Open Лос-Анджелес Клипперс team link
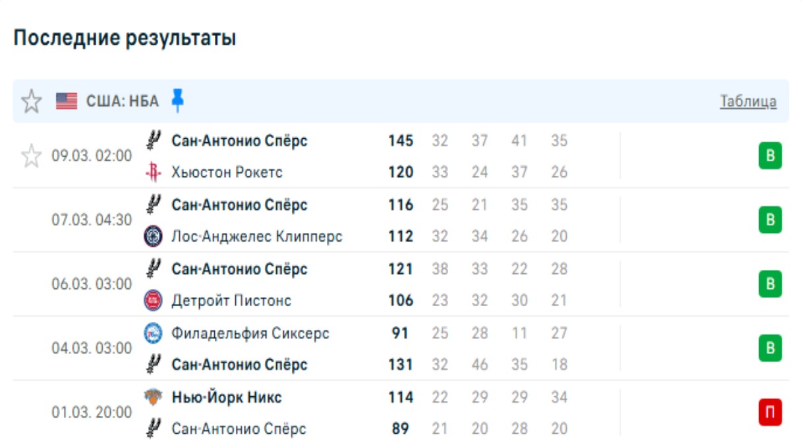The width and height of the screenshot is (802, 441). 257,236
